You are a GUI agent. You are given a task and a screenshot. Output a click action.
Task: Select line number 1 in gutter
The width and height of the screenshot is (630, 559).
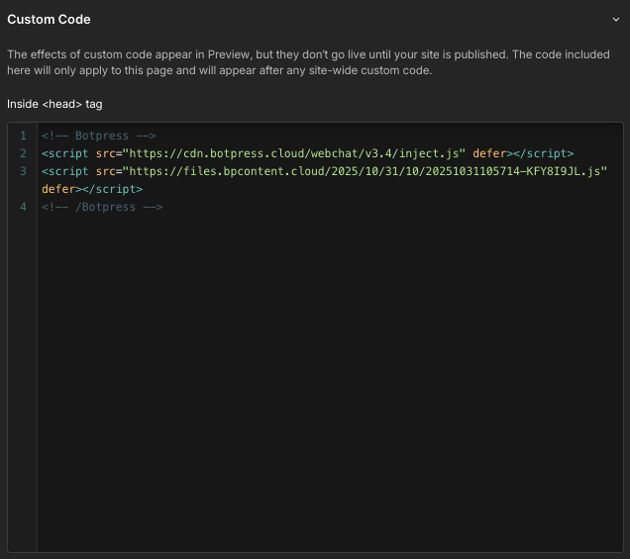(x=23, y=136)
